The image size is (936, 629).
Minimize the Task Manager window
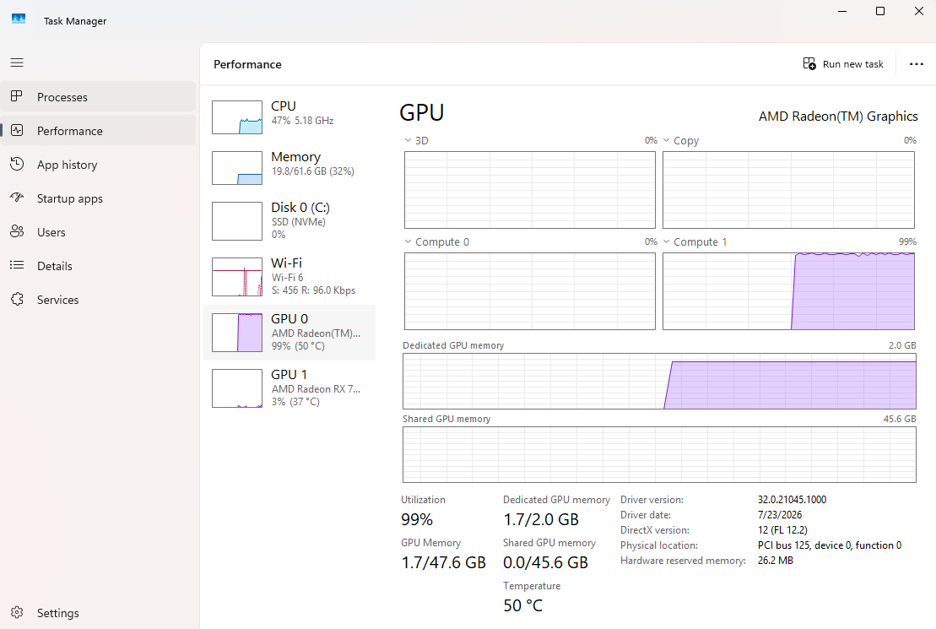click(842, 11)
